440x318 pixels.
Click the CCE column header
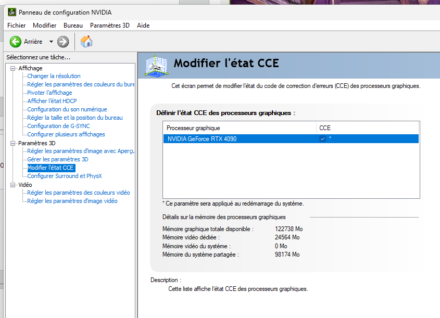point(367,128)
